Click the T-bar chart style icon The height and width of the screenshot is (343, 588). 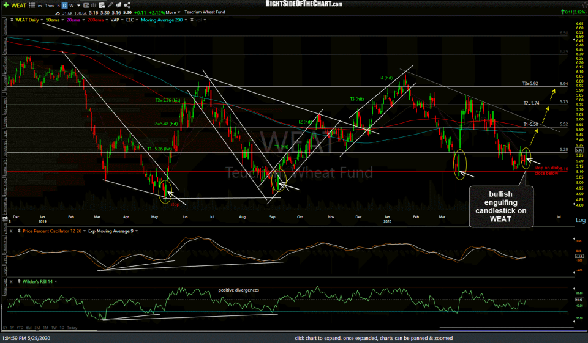pos(86,6)
